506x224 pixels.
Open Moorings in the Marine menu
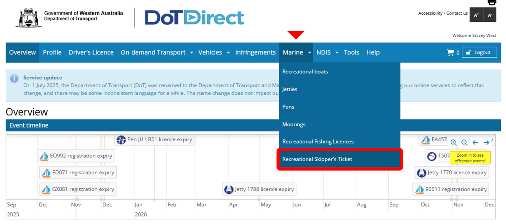coord(294,124)
